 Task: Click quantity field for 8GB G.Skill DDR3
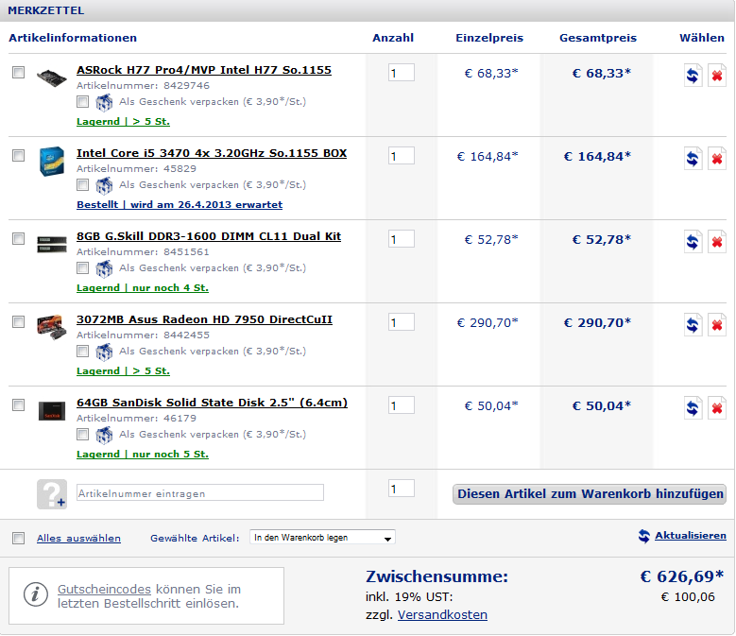point(402,239)
